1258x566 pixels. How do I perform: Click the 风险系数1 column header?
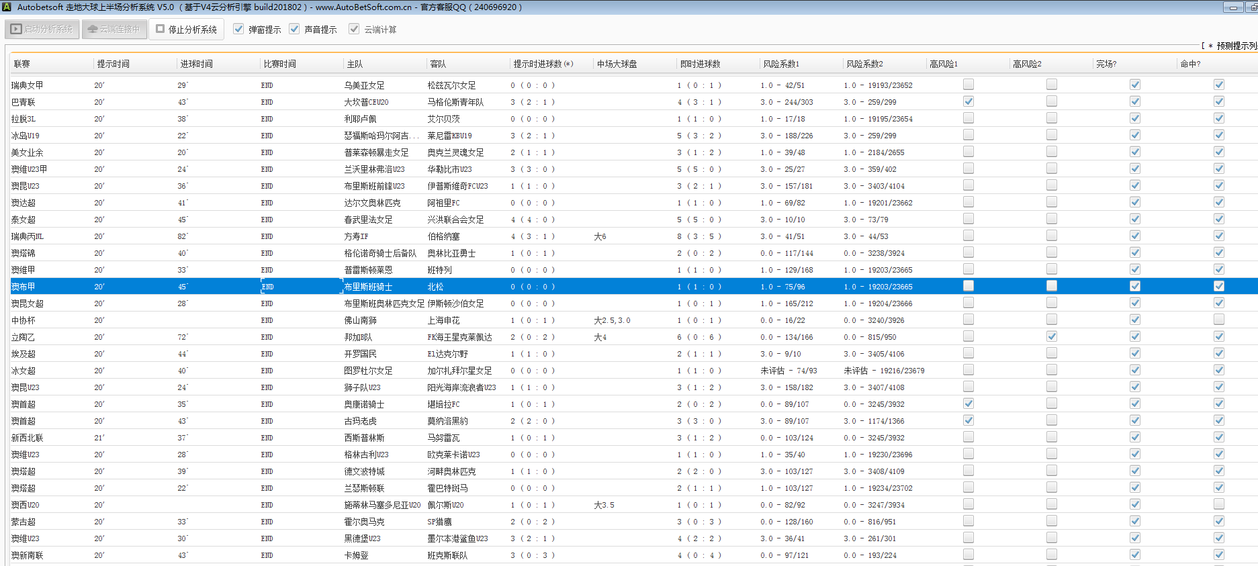point(780,64)
